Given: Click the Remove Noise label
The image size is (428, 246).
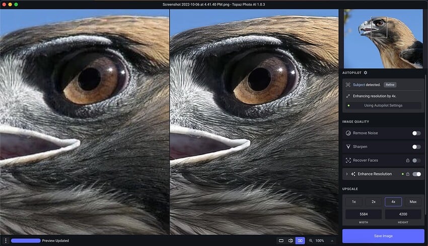Looking at the screenshot, I should click(x=366, y=133).
